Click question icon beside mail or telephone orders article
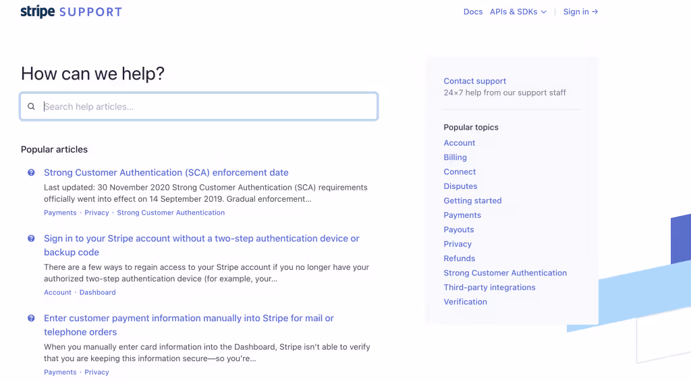Screen dimensions: 691x382 [31, 318]
